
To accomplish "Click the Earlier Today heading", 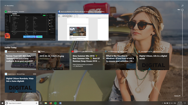I will (10, 48).
